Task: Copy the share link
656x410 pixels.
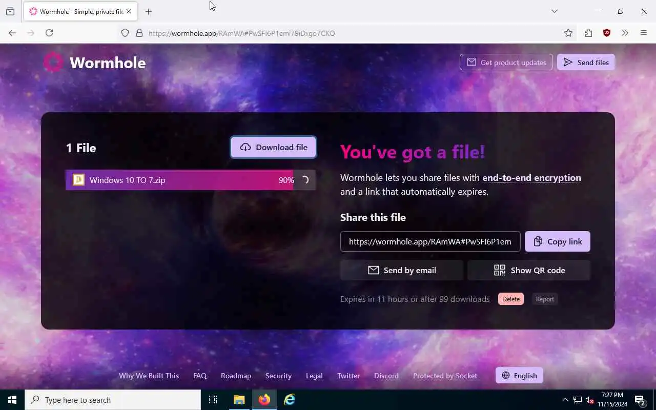Action: pos(558,241)
